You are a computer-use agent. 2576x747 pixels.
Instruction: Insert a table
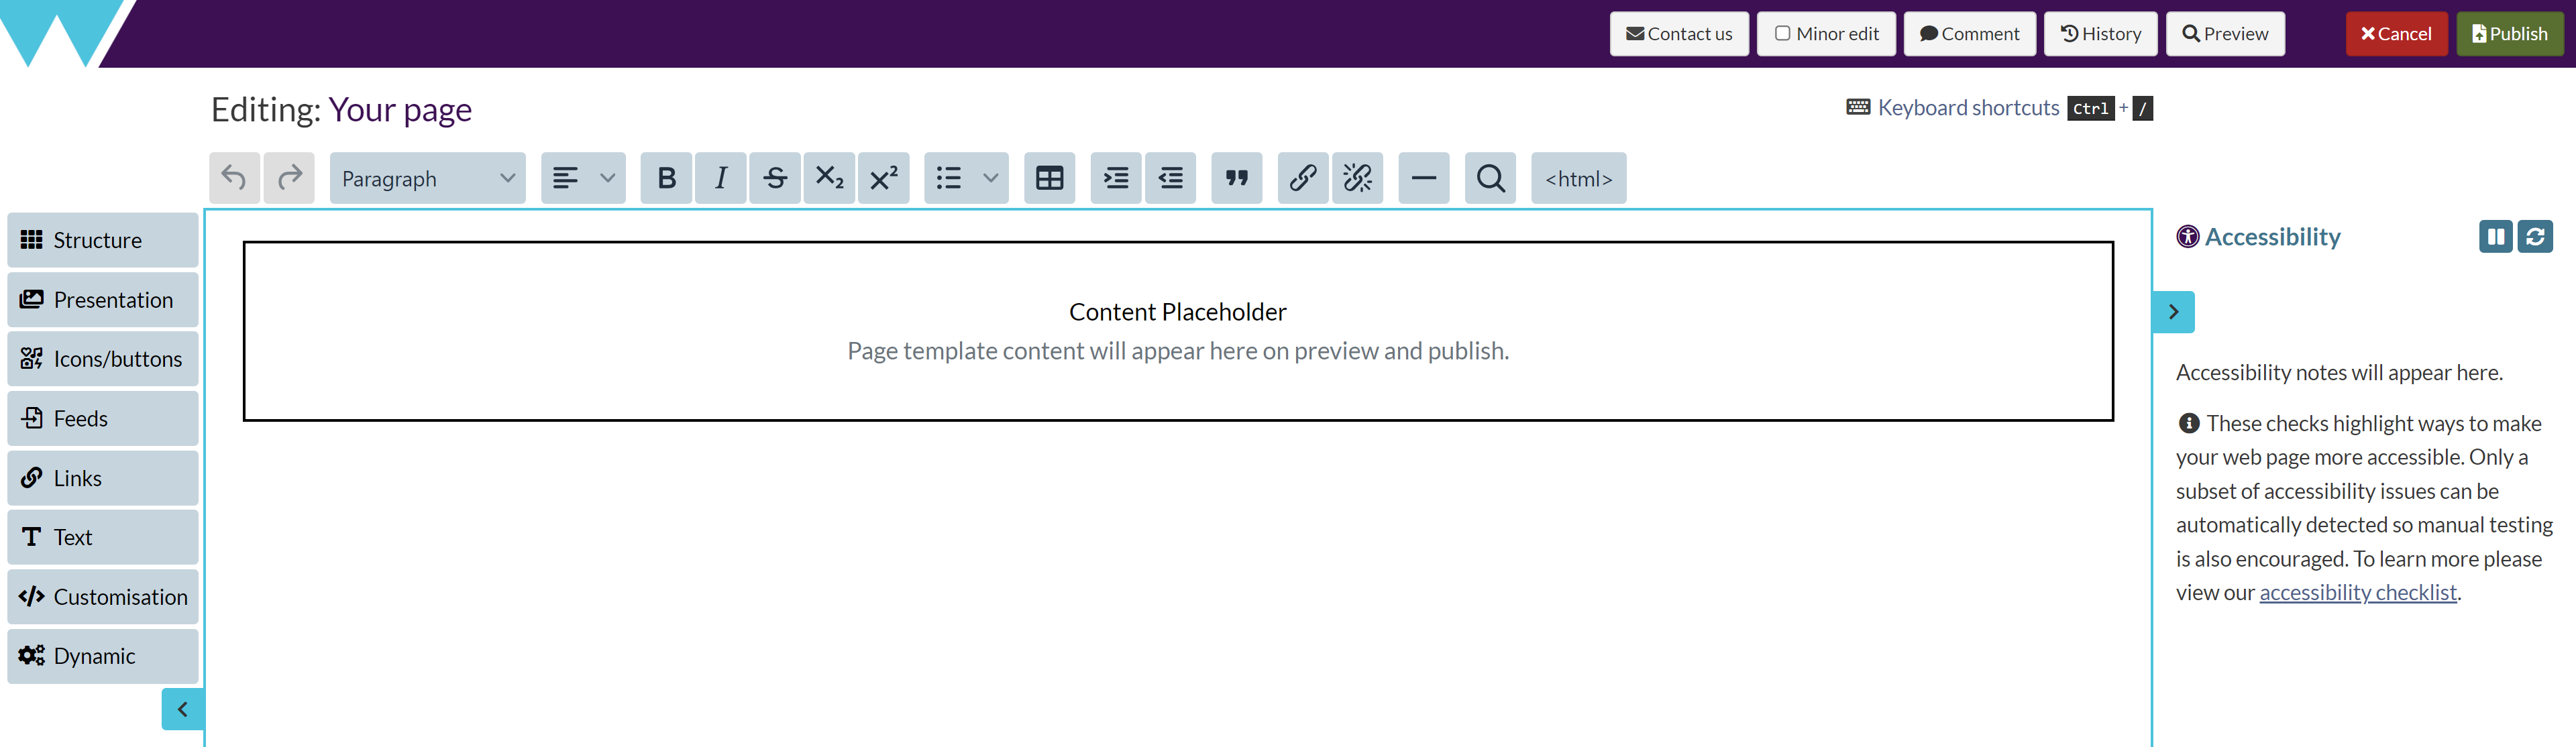[1049, 178]
